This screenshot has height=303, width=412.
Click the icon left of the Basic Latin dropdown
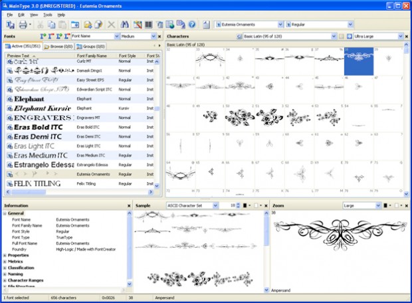point(239,37)
